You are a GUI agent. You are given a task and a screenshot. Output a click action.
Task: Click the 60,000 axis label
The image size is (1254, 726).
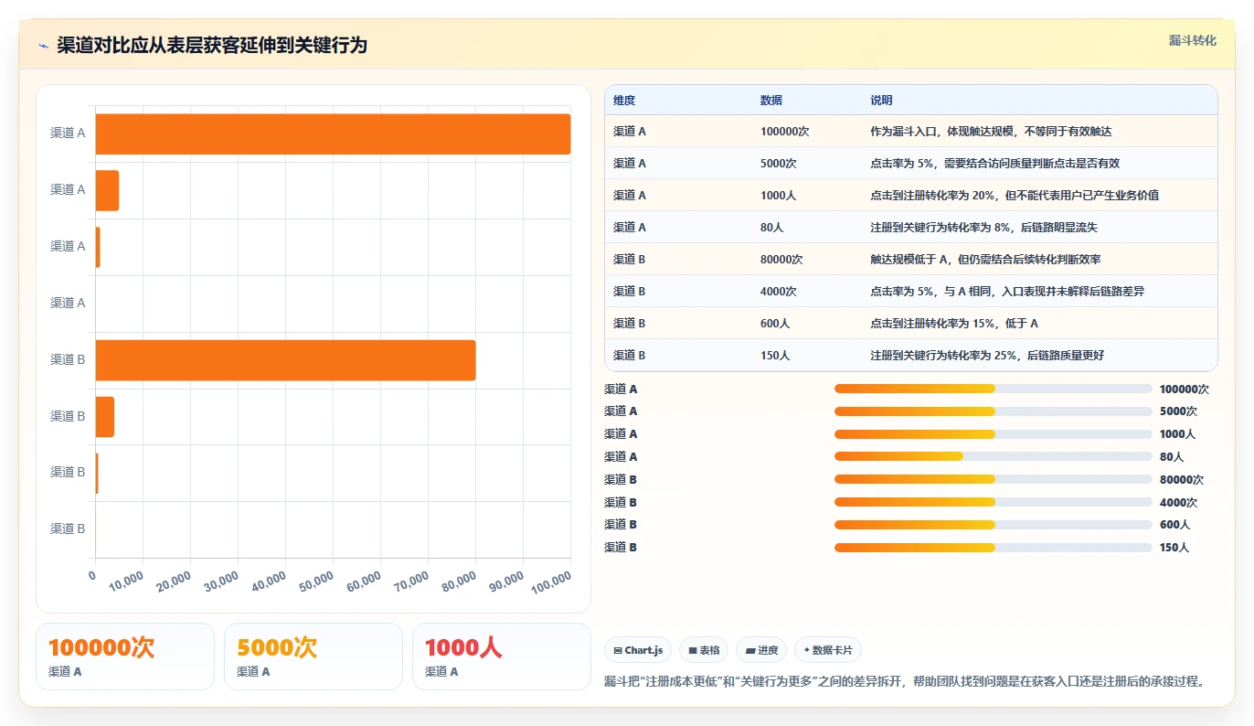tap(365, 581)
